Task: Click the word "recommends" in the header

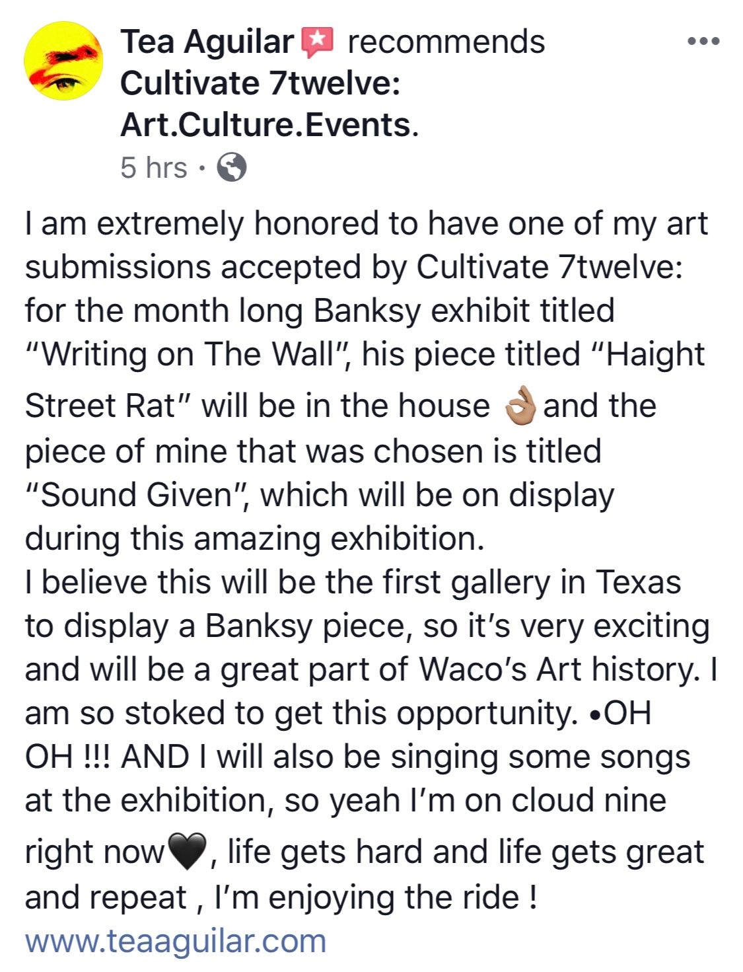Action: (446, 42)
